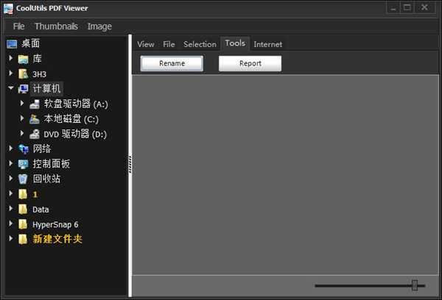Click the zoom slider handle
The height and width of the screenshot is (300, 442).
point(415,285)
